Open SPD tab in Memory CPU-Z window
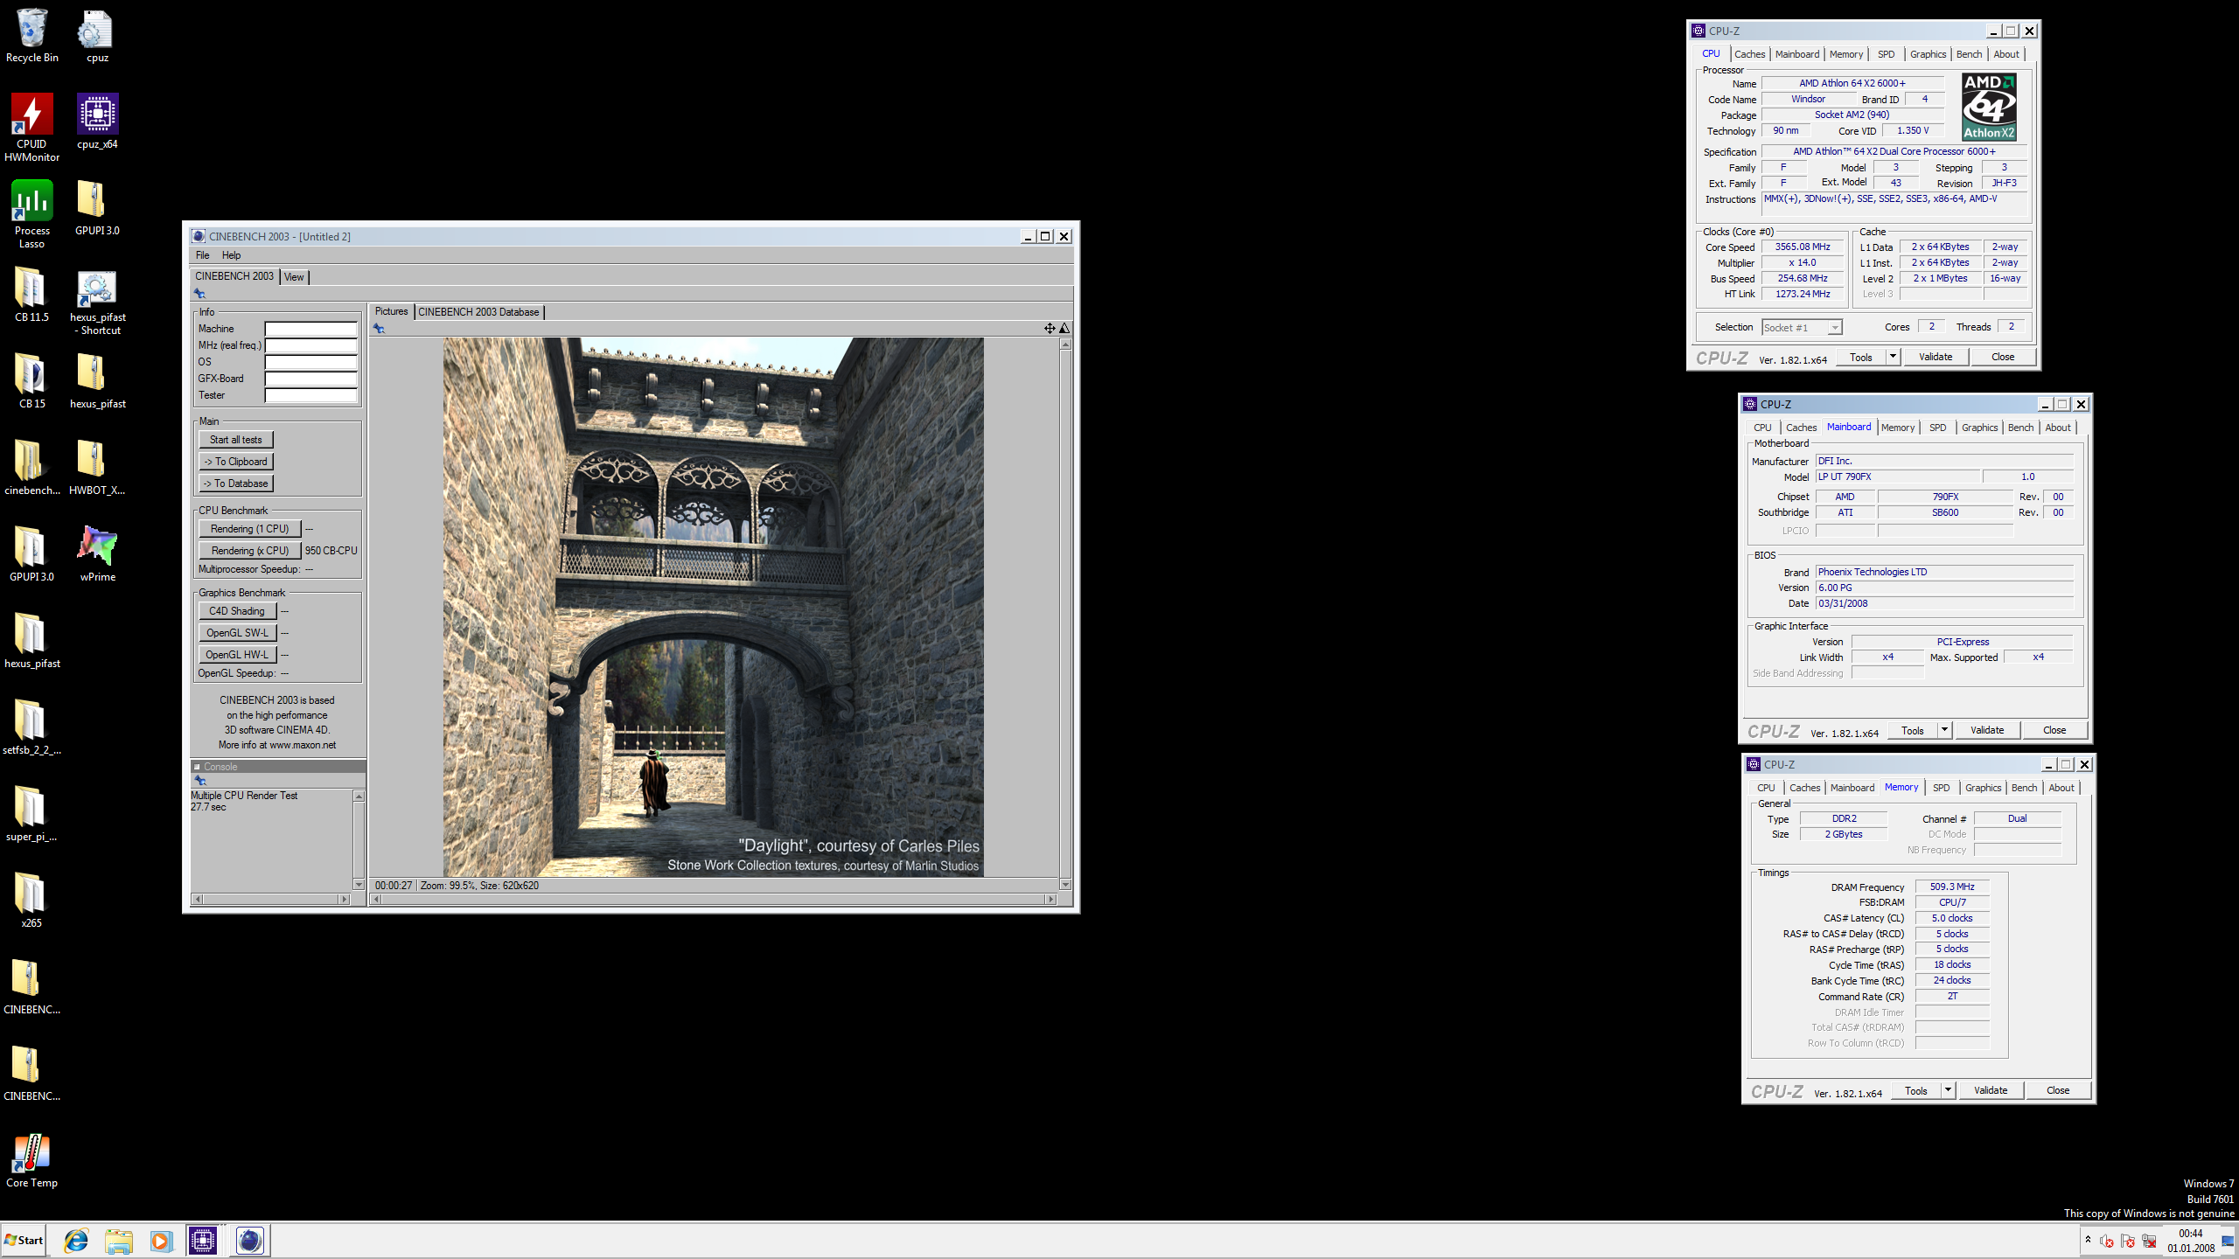Image resolution: width=2239 pixels, height=1259 pixels. (x=1942, y=788)
